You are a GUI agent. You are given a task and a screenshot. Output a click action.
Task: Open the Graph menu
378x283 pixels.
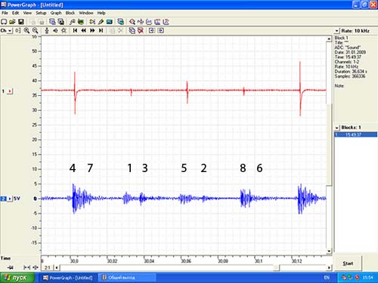(x=56, y=13)
